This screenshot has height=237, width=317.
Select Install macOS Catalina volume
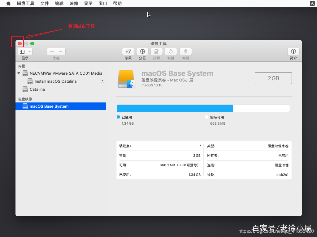point(61,81)
